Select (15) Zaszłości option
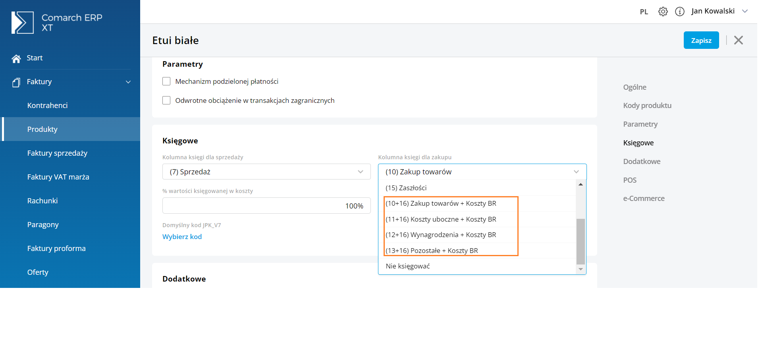 coord(477,188)
